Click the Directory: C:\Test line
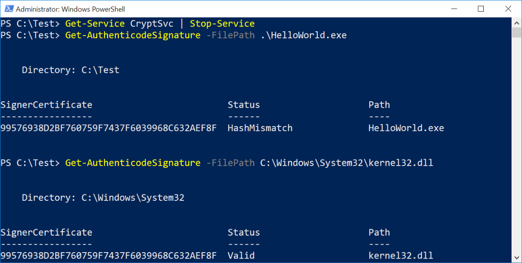 click(70, 70)
